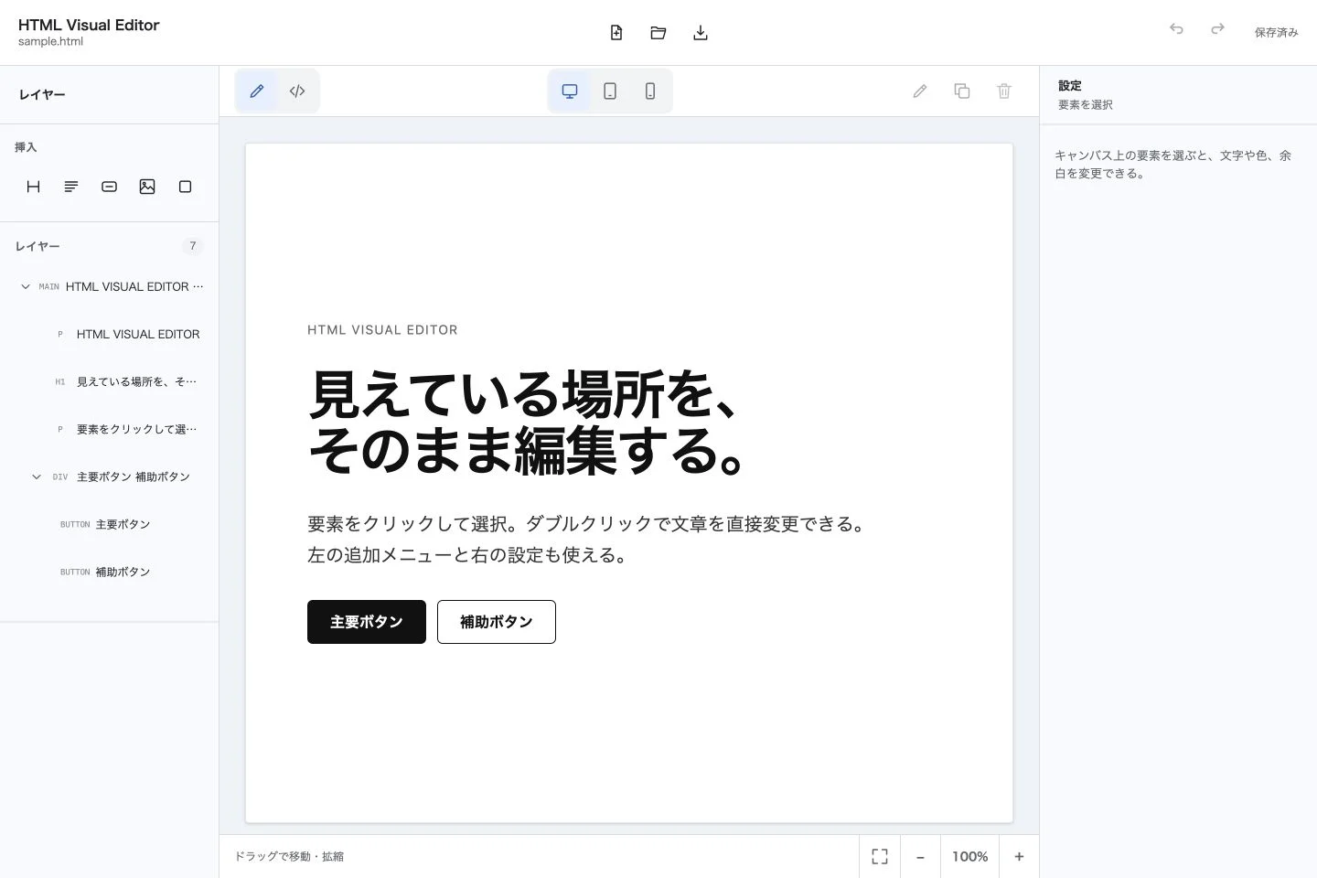Open a file using the folder icon
The image size is (1317, 878).
coord(658,33)
